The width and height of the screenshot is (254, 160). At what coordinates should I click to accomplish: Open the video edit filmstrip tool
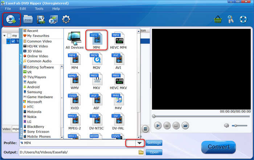[41, 20]
